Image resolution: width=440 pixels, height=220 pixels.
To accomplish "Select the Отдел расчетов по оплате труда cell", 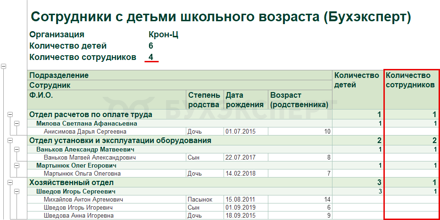I will [180, 114].
